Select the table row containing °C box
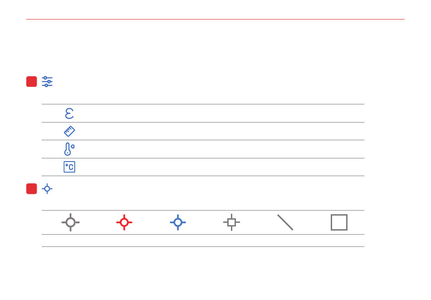The width and height of the screenshot is (431, 300). pos(203,167)
